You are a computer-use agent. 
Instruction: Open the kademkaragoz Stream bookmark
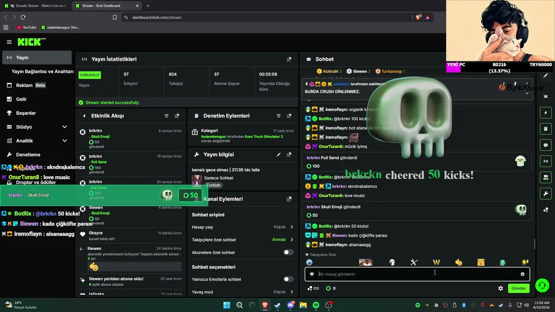coord(60,27)
